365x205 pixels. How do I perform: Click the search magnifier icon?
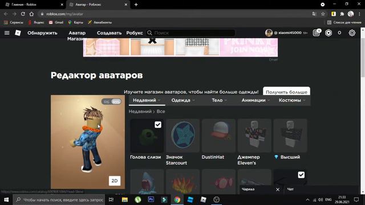coord(149,33)
